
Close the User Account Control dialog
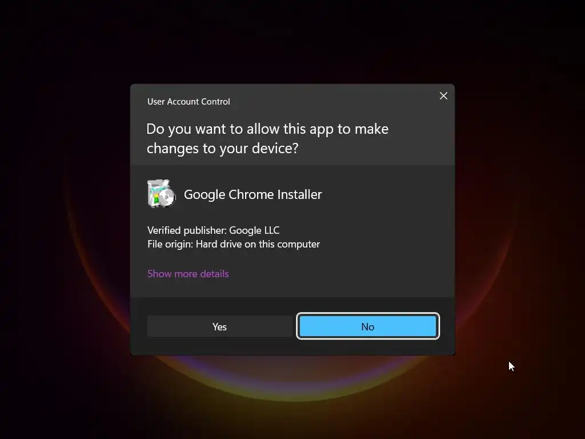pos(443,96)
